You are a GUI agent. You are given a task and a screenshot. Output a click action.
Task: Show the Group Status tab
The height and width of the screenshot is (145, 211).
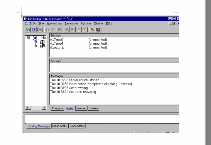(x=60, y=126)
